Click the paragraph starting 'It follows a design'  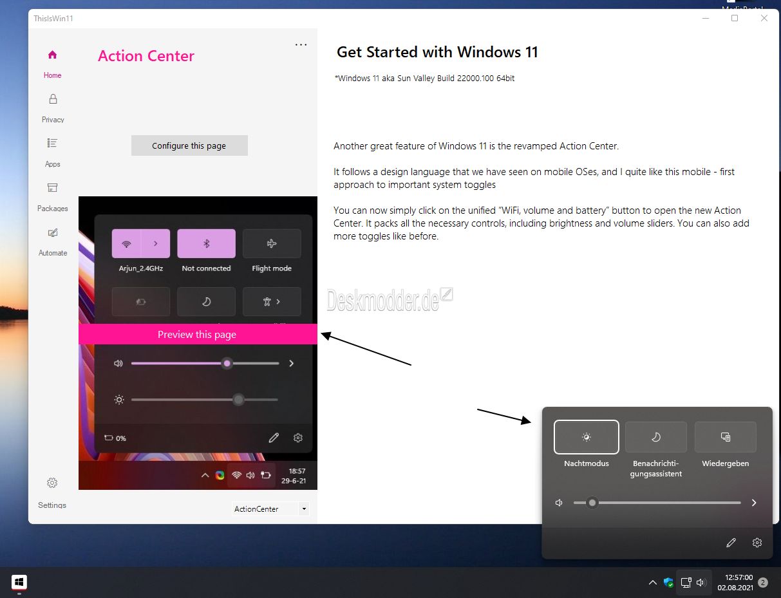coord(534,178)
